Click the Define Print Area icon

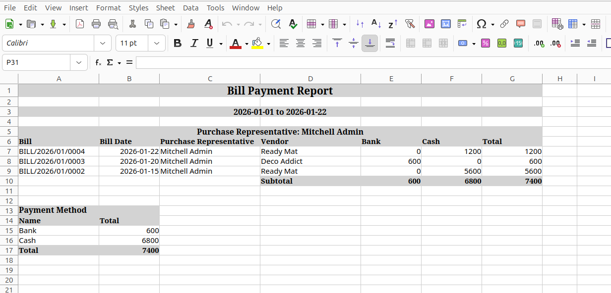point(557,24)
